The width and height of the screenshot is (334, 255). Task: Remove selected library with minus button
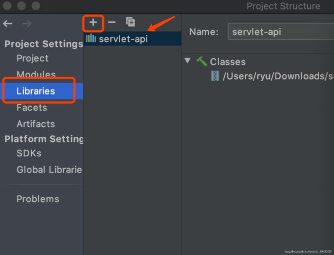pos(111,22)
